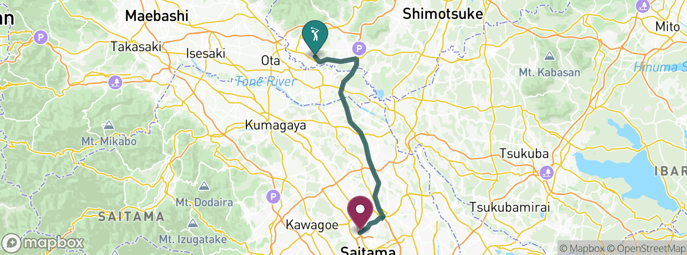
Task: Open the © Mapbox attribution link
Action: (583, 249)
